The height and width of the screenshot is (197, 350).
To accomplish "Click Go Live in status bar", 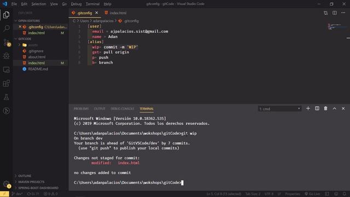I will (x=312, y=194).
